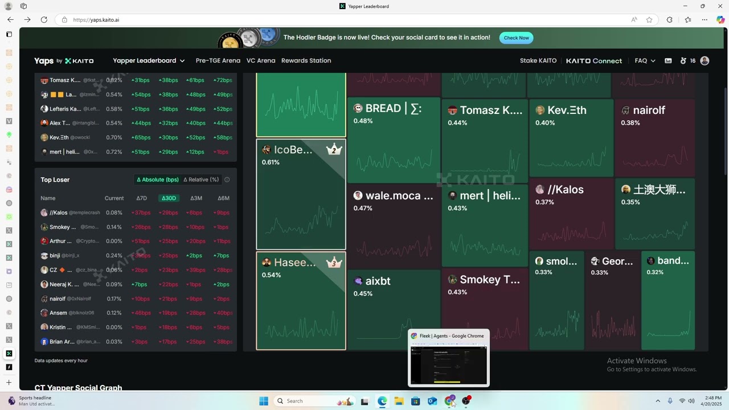Viewport: 729px width, 410px height.
Task: View site information lock icon
Action: pyautogui.click(x=64, y=19)
